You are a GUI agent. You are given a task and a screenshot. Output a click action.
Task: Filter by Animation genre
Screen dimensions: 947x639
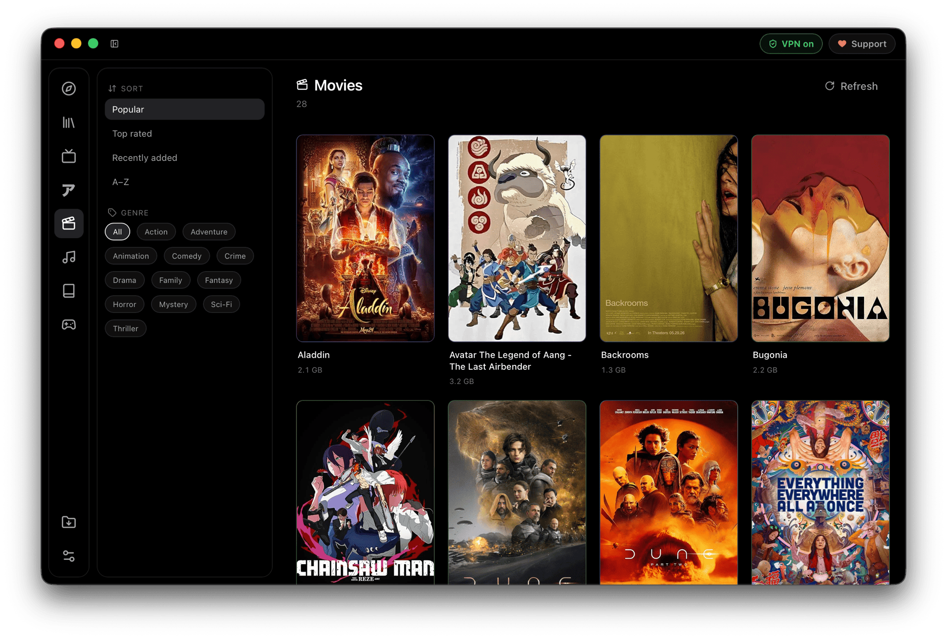point(131,256)
